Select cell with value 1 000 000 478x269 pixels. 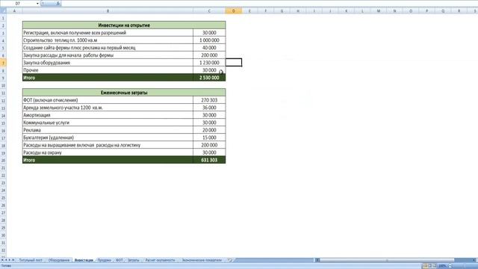tap(209, 40)
